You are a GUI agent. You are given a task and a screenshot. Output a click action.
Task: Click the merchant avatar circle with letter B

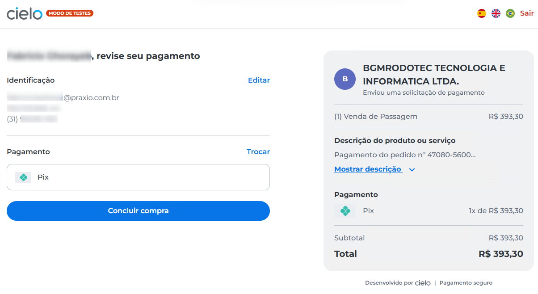(345, 79)
